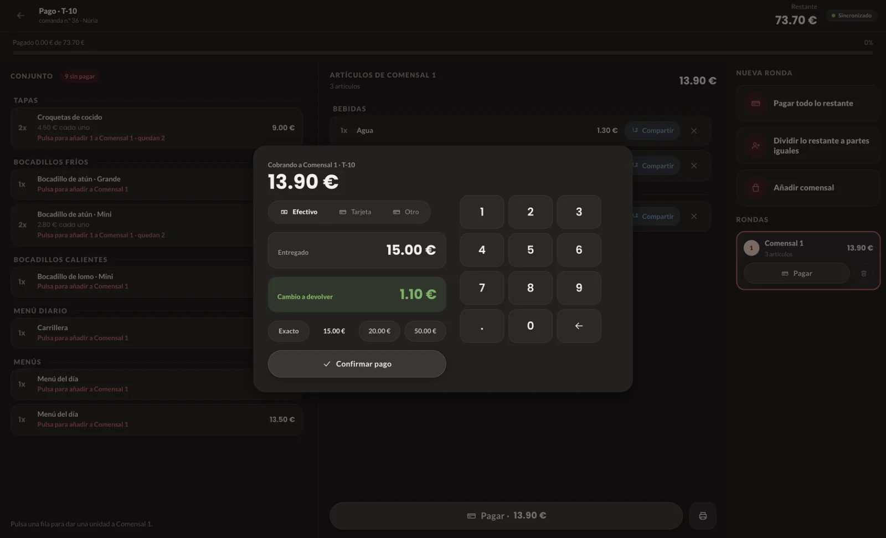Delete the Comensal 1 round via trash icon
886x538 pixels.
coord(863,273)
